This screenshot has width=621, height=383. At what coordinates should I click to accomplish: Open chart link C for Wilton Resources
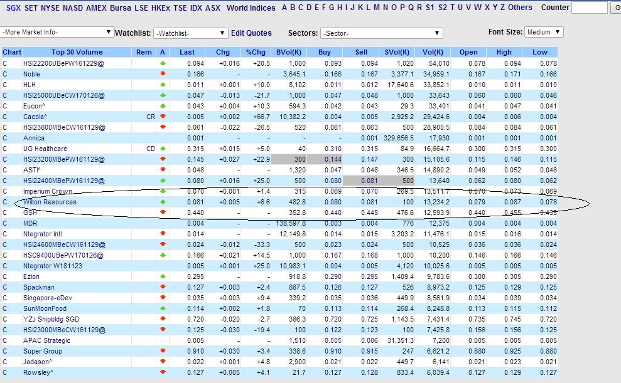coord(5,202)
